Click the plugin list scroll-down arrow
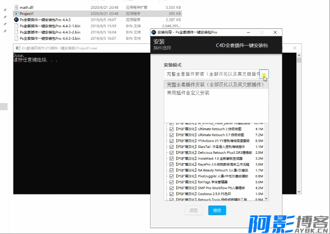330x234 pixels. point(266,198)
